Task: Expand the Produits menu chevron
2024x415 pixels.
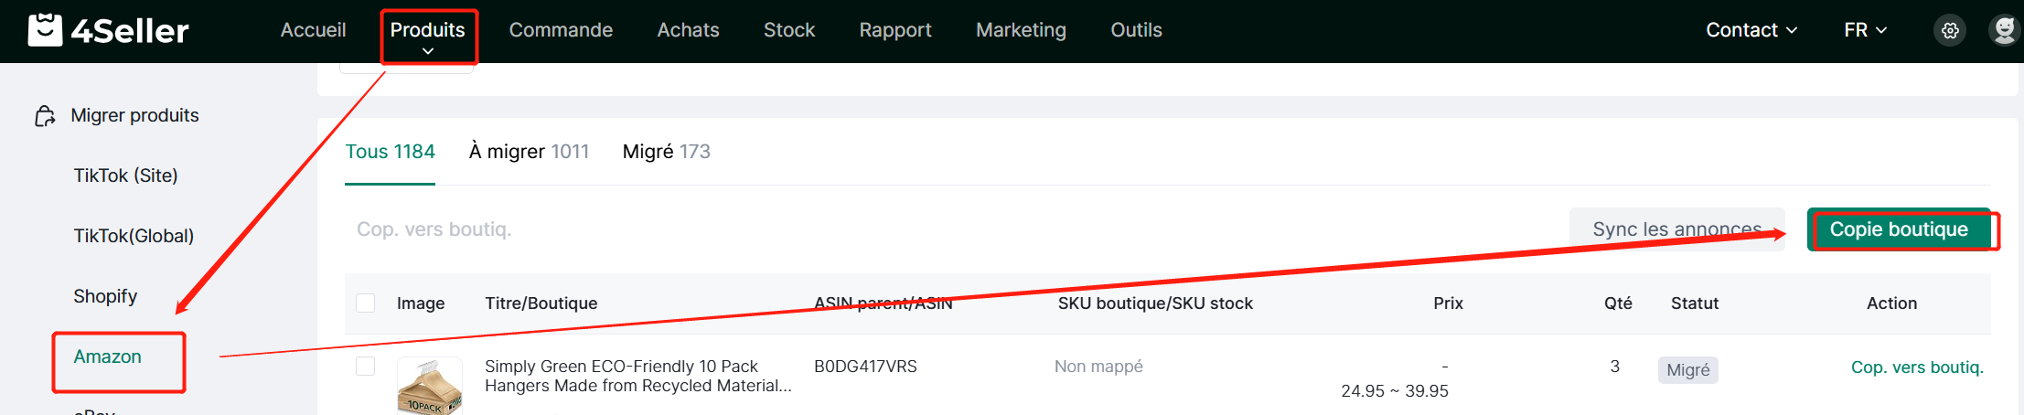Action: [x=428, y=52]
